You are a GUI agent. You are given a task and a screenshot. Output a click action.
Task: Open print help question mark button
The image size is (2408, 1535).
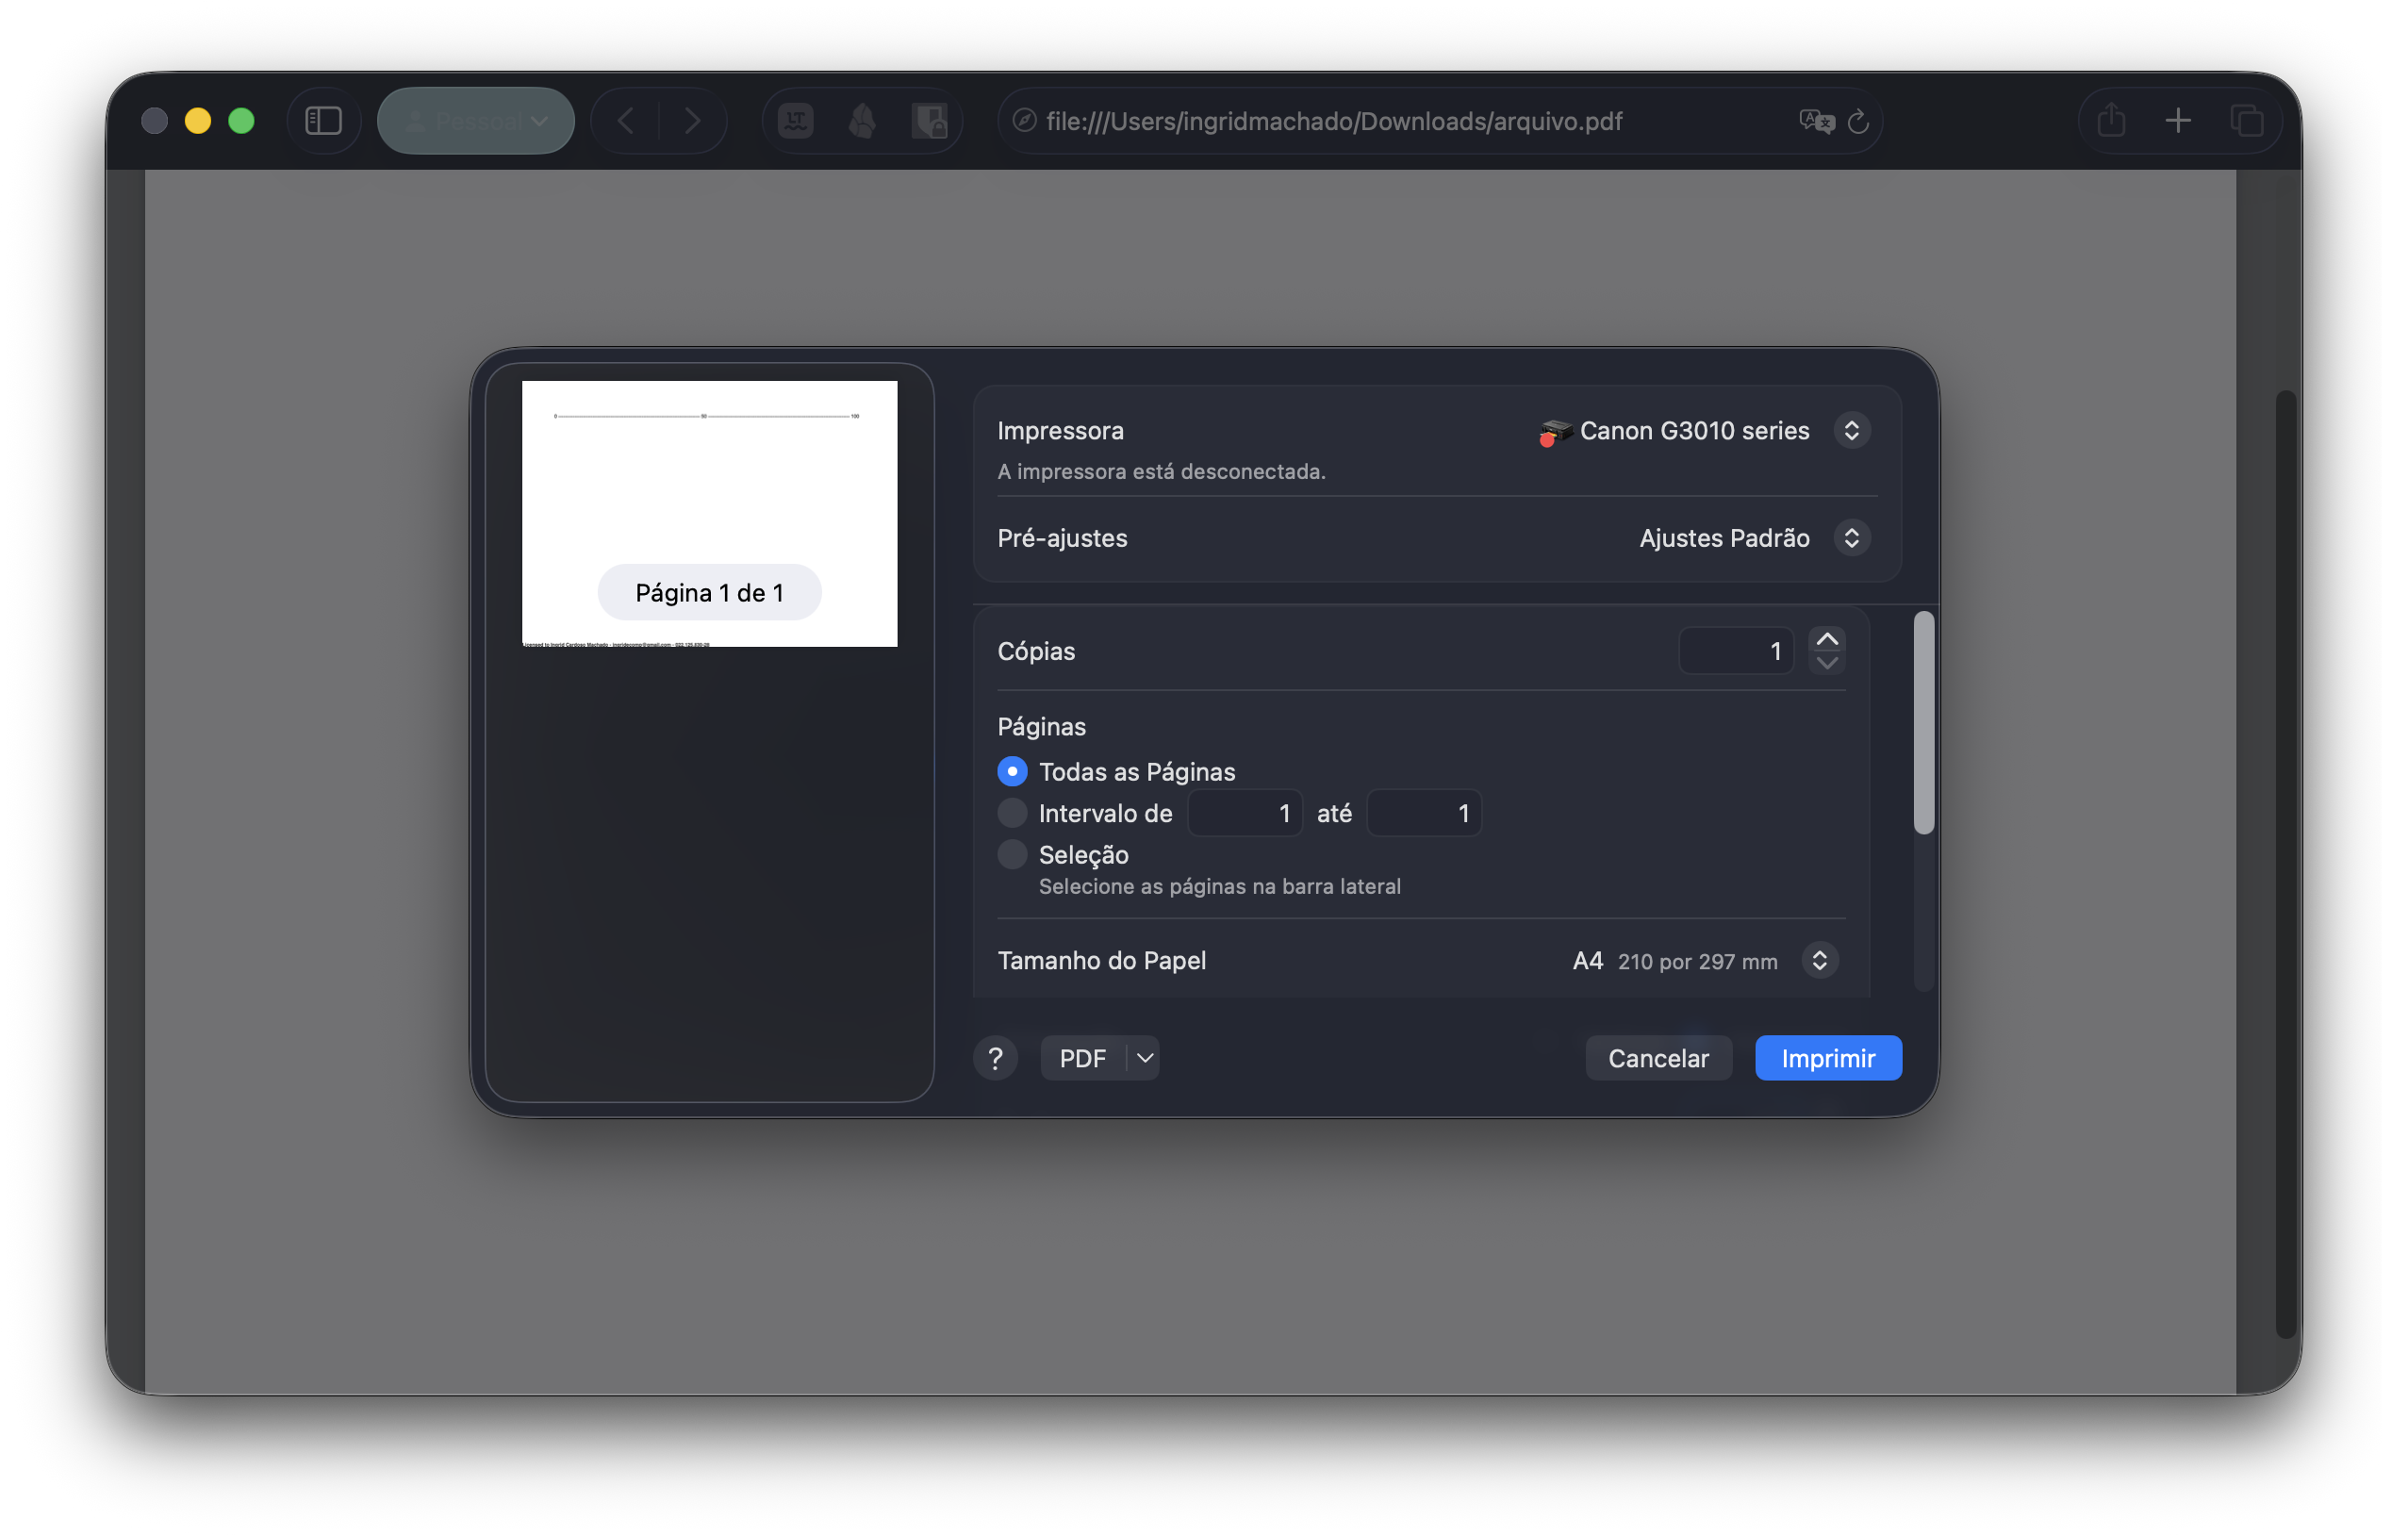click(x=995, y=1058)
